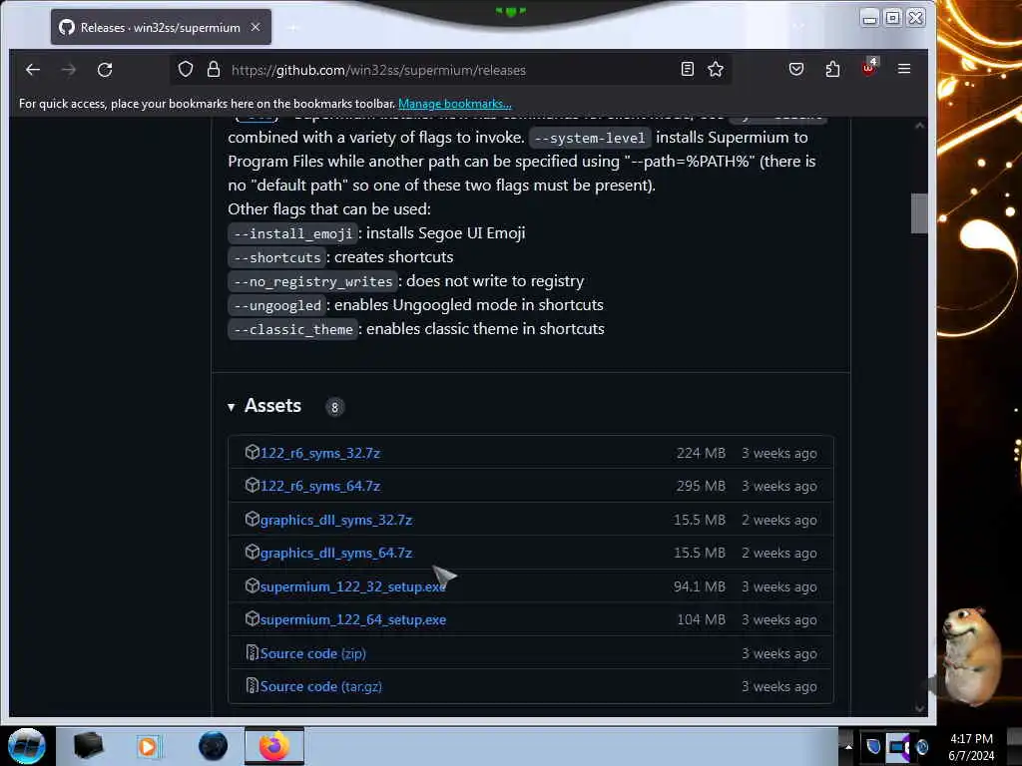Open the Pocket save button
The width and height of the screenshot is (1022, 766).
pos(795,69)
